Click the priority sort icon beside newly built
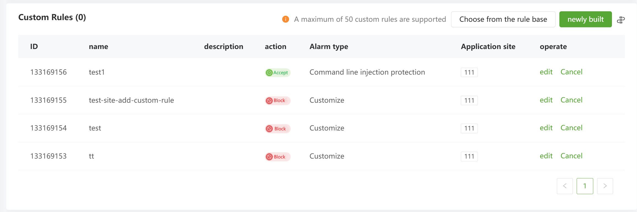This screenshot has width=637, height=212. (x=621, y=20)
